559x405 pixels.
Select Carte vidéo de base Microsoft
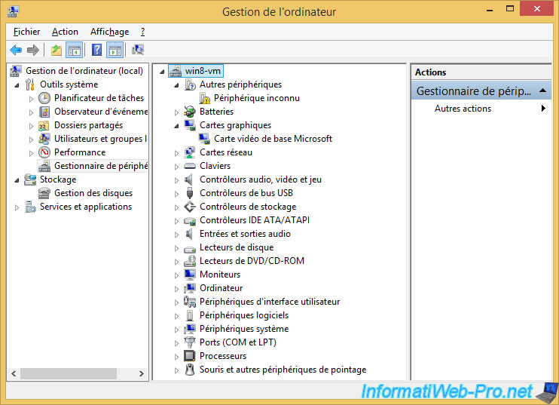tap(273, 139)
